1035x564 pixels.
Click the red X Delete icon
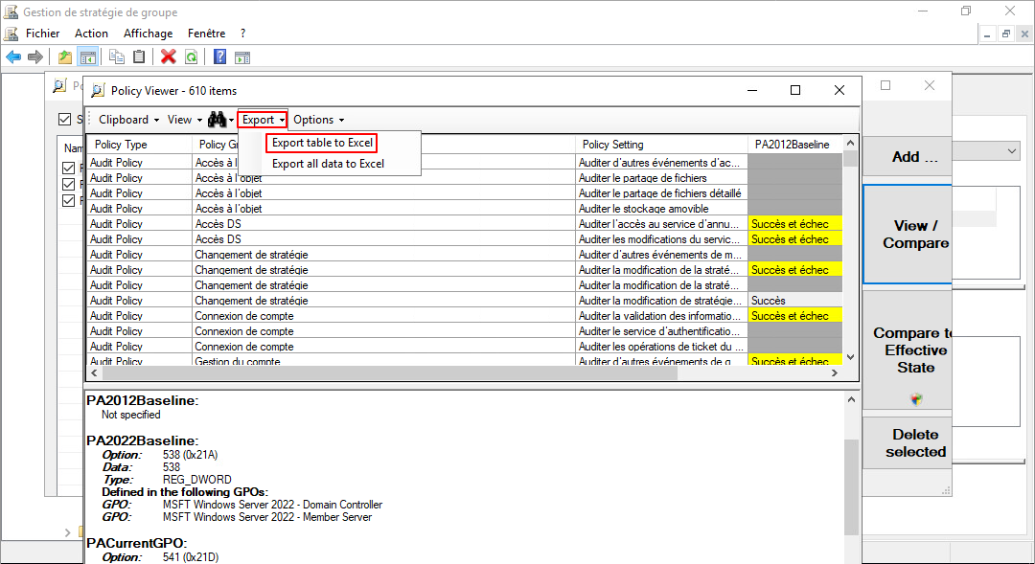169,57
